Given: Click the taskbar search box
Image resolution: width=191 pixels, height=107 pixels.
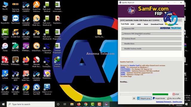Looking at the screenshot, I should click(x=30, y=104).
